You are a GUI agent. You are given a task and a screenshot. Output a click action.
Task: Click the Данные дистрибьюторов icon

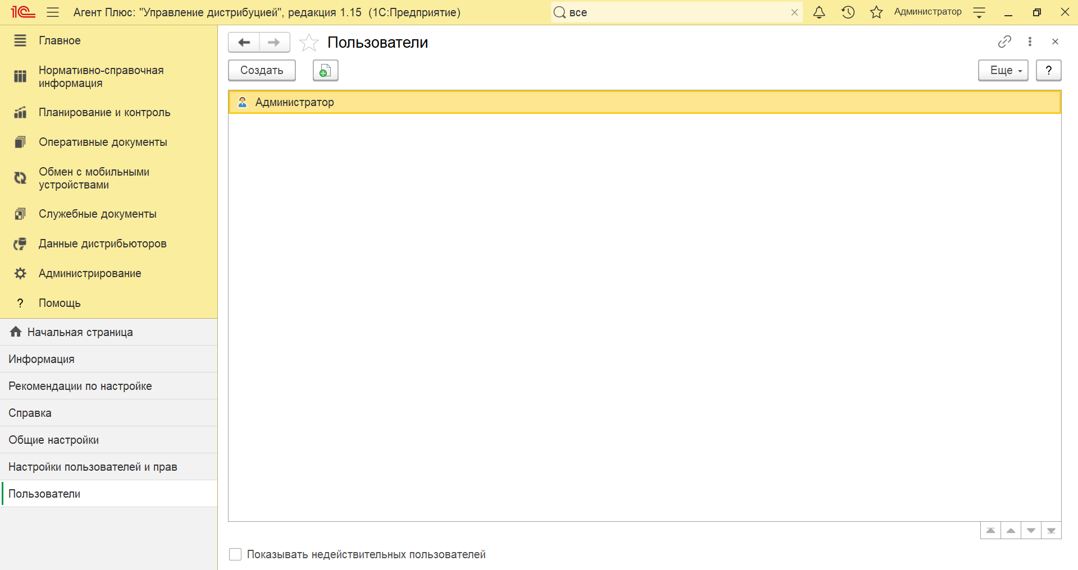(x=20, y=243)
